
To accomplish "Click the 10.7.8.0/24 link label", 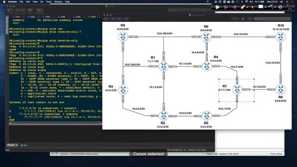I will click(x=259, y=87).
